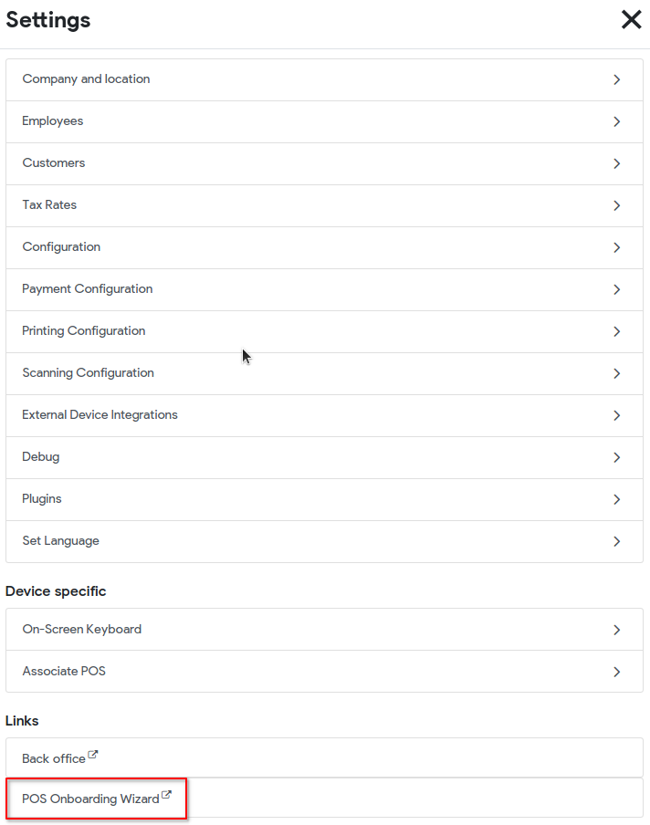Click chevron arrow on Employees row
The width and height of the screenshot is (650, 825).
(x=617, y=121)
